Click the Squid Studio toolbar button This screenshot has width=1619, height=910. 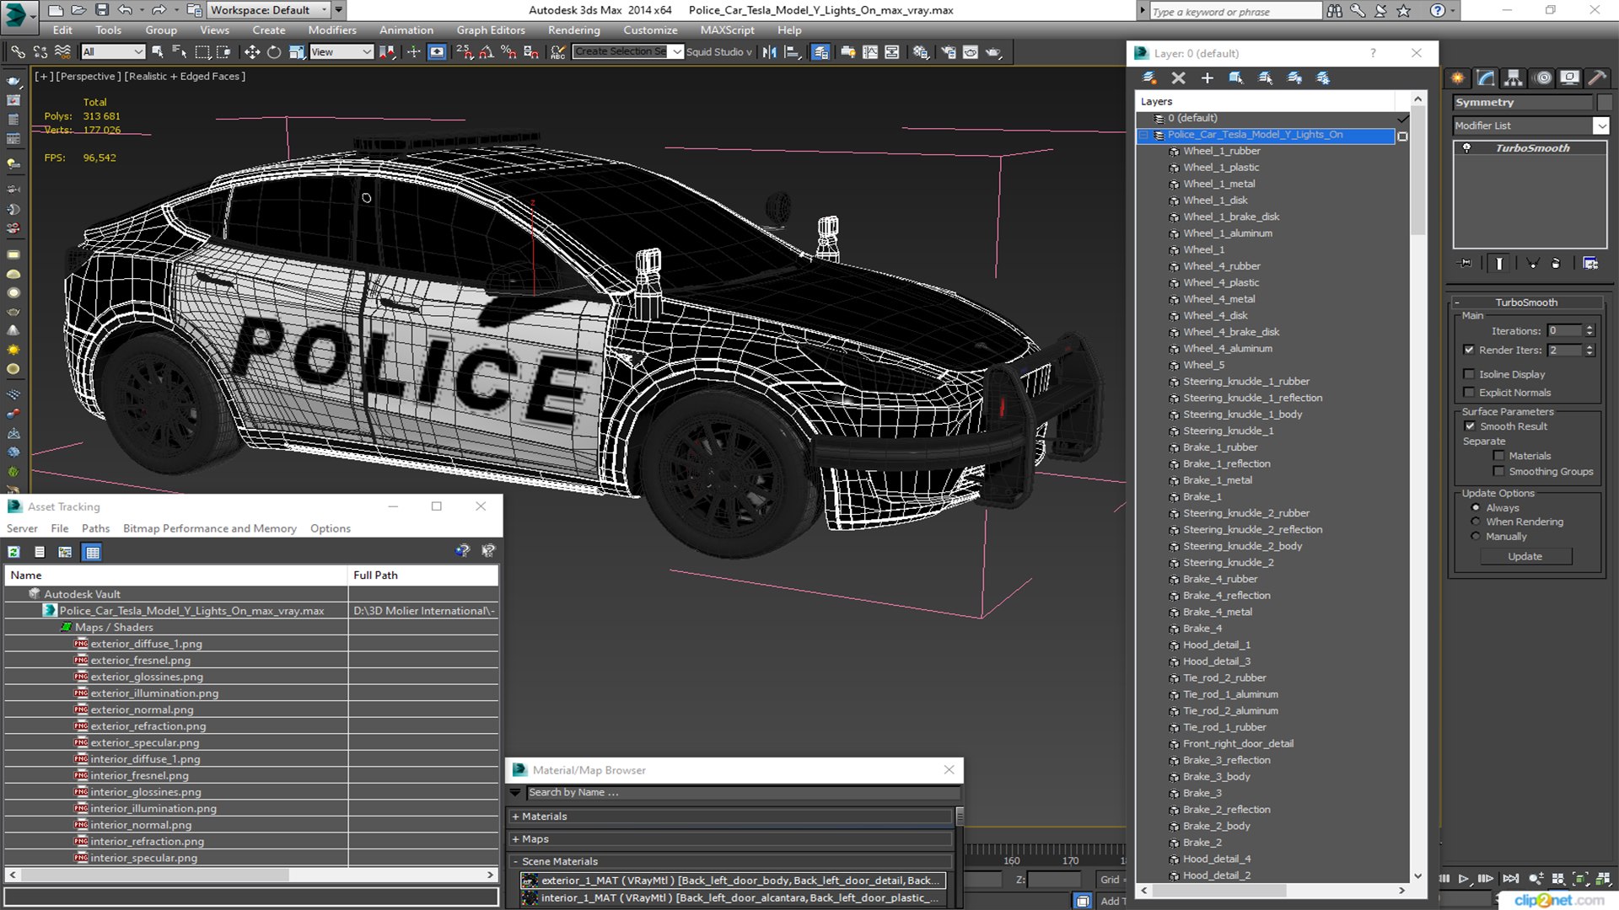tap(718, 52)
